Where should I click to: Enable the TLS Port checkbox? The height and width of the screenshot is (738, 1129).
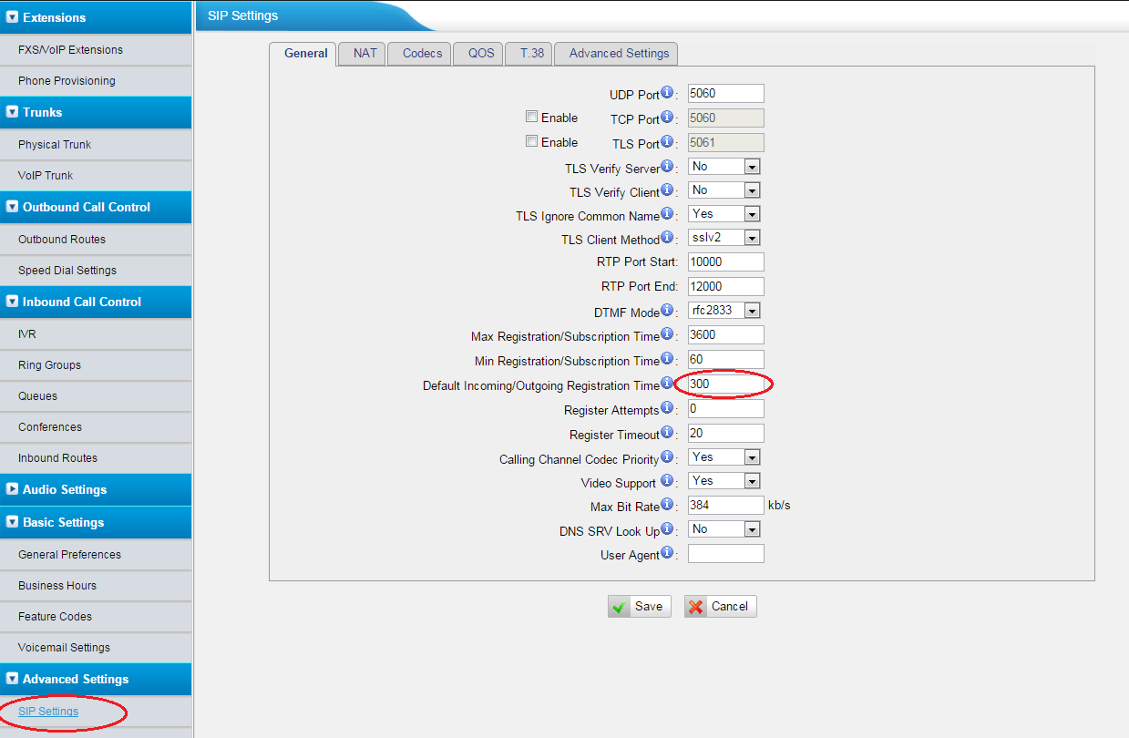531,141
